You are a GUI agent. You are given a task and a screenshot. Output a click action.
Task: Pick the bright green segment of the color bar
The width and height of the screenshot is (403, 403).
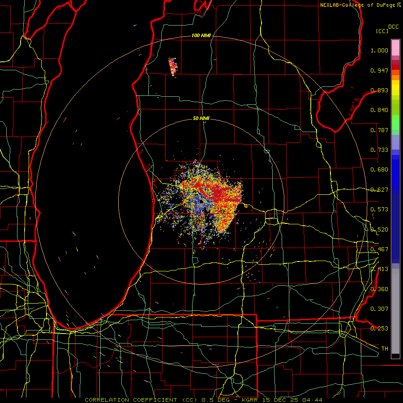click(395, 122)
